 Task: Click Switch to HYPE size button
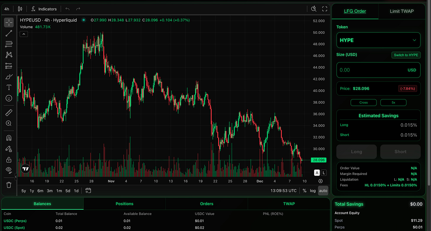[x=406, y=55]
